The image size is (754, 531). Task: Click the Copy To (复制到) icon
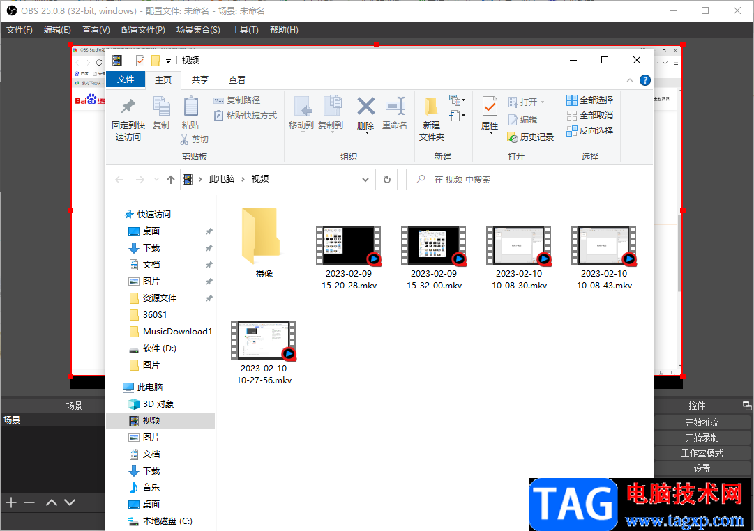click(x=332, y=106)
